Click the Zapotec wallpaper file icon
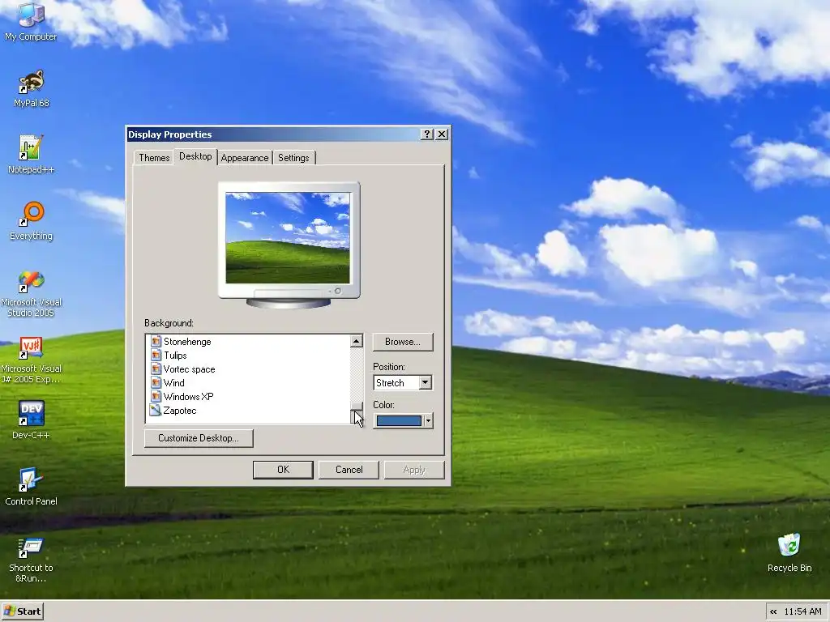The height and width of the screenshot is (622, 830). 156,411
